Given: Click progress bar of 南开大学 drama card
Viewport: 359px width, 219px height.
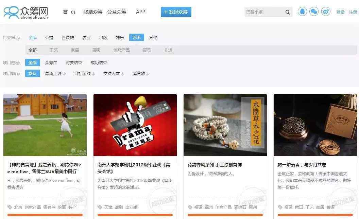Looking at the screenshot, I should point(135,215).
